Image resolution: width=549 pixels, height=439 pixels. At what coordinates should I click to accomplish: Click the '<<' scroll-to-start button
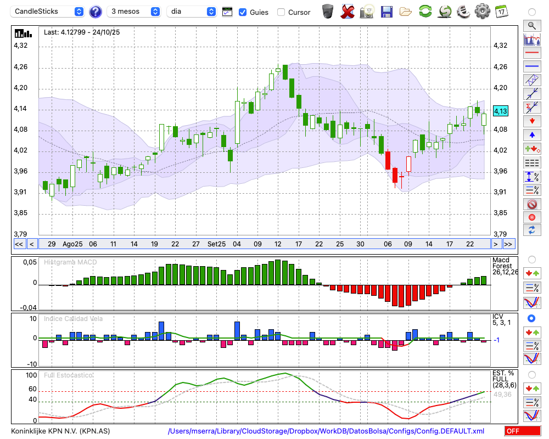[x=19, y=244]
